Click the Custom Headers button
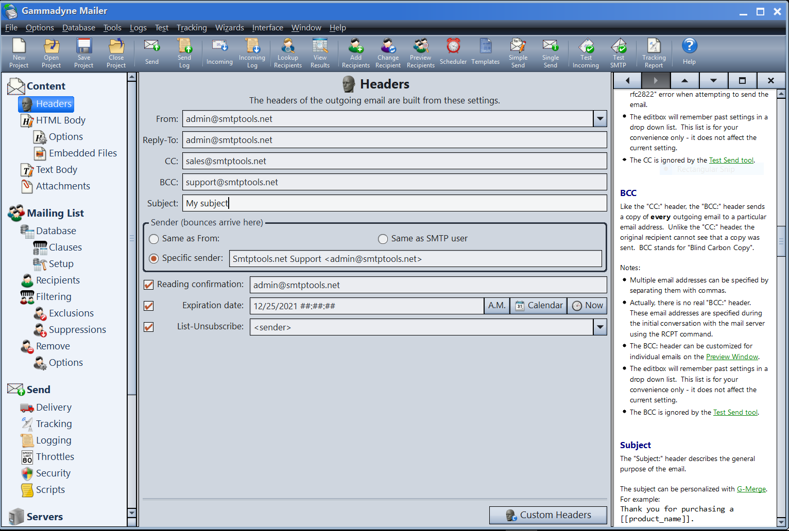The height and width of the screenshot is (531, 789). coord(548,515)
